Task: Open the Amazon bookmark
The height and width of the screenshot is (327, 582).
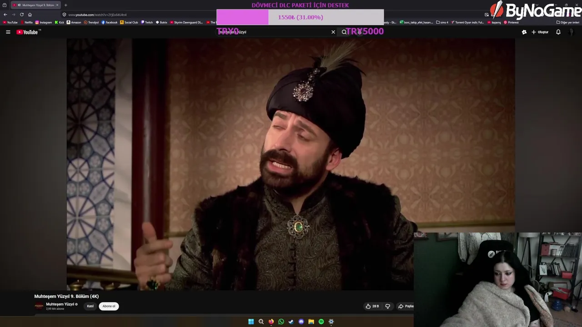Action: (x=74, y=22)
